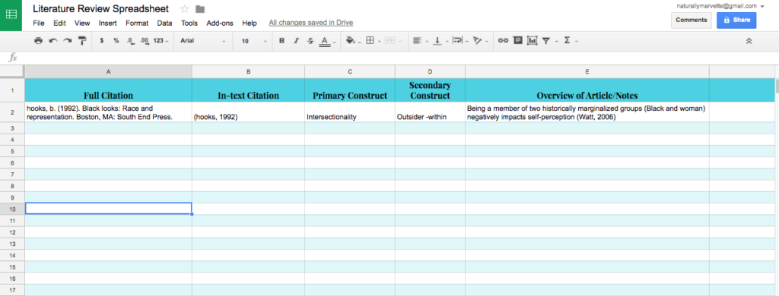
Task: Open the View menu
Action: point(82,23)
